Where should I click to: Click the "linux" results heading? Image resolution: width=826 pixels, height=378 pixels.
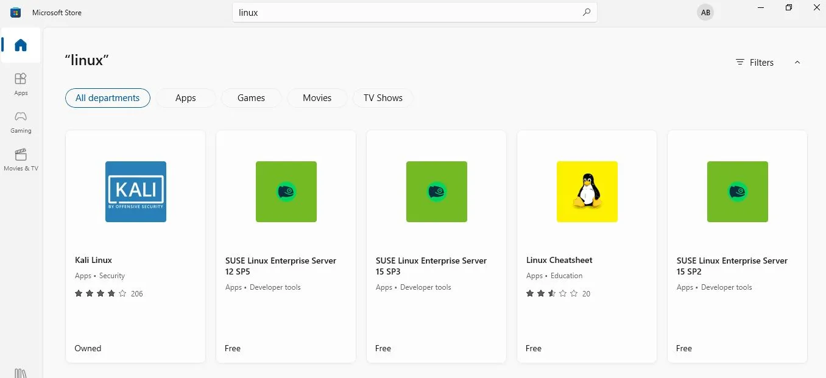click(86, 60)
